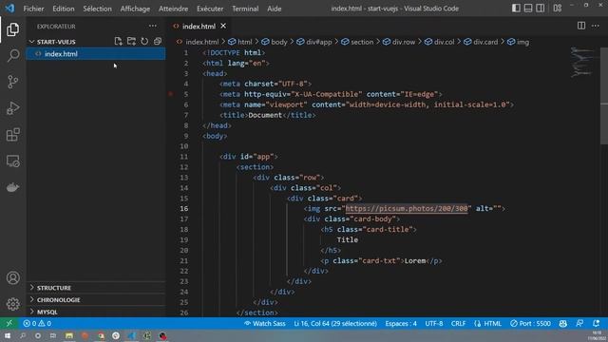The width and height of the screenshot is (608, 342).
Task: Click Watch Sass in status bar
Action: (265, 323)
